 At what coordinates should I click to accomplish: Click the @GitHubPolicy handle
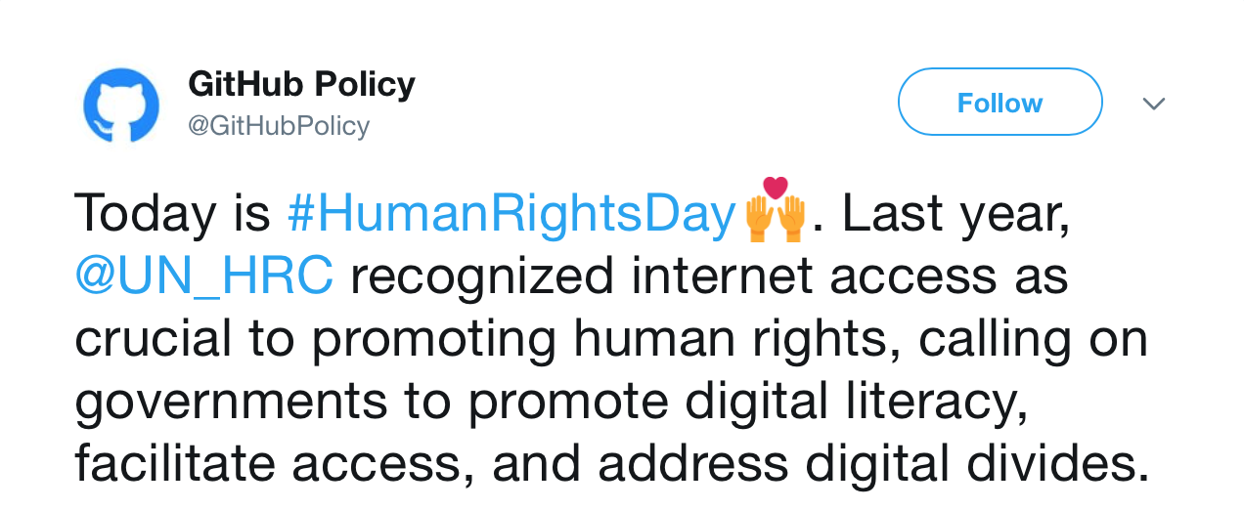pos(279,126)
